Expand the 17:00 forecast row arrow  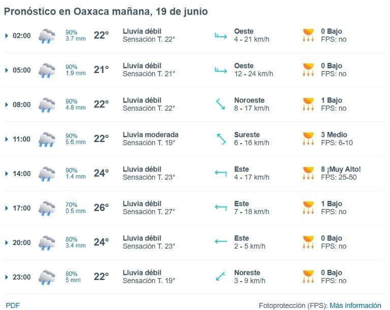7,209
